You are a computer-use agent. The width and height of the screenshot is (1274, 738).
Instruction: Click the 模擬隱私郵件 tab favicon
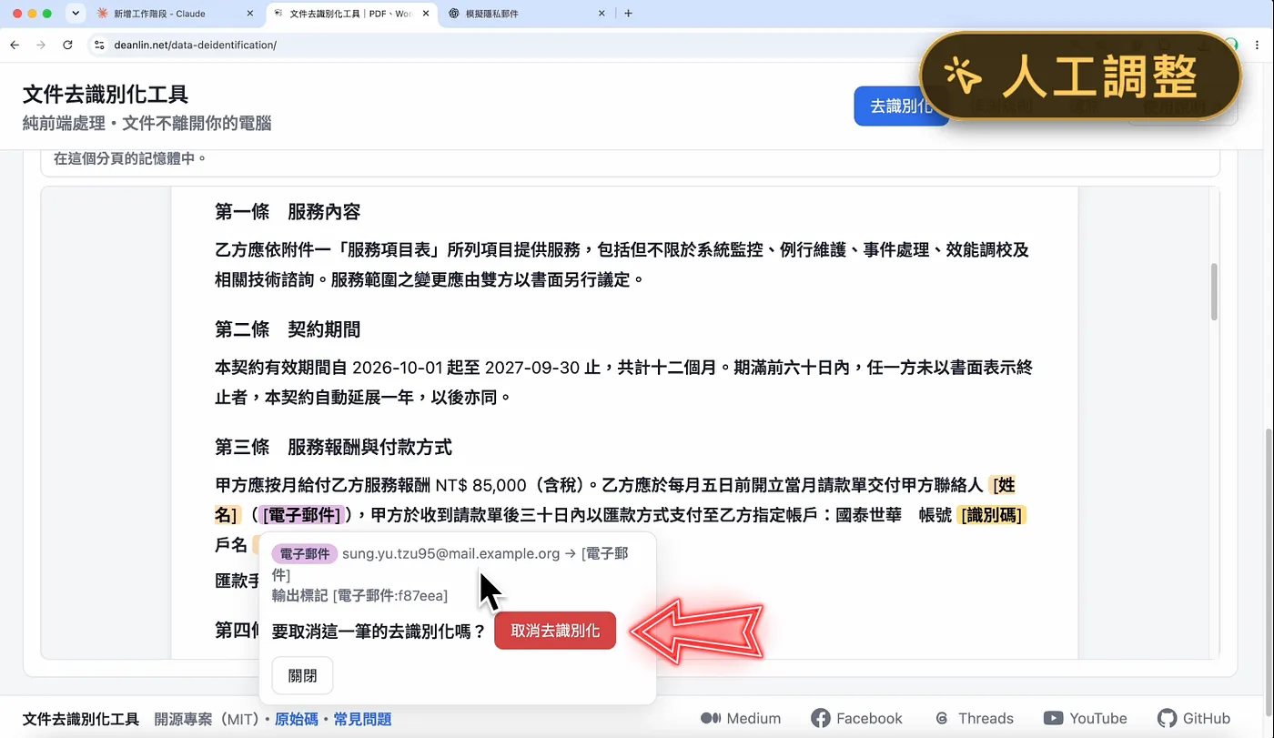point(453,14)
